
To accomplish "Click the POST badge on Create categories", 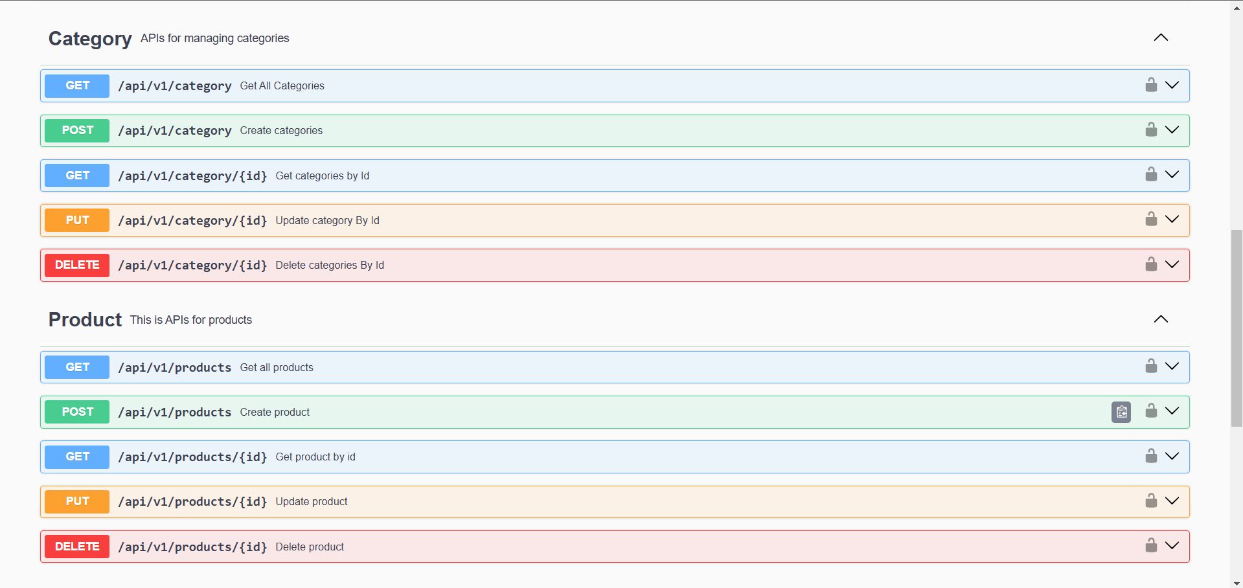I will tap(76, 130).
